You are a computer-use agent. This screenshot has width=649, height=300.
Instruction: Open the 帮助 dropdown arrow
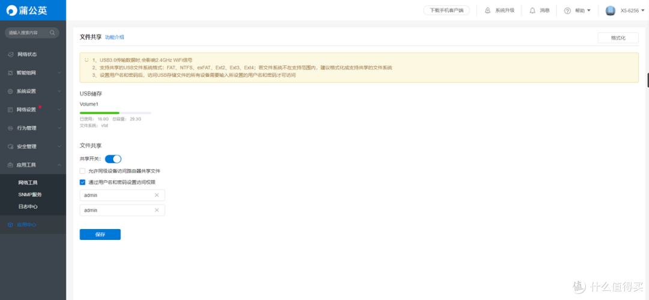point(589,10)
